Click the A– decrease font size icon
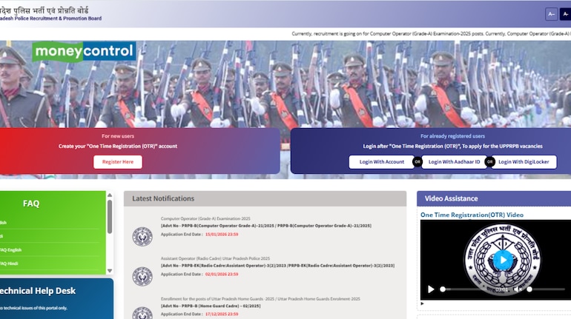Image resolution: width=571 pixels, height=319 pixels. pyautogui.click(x=551, y=14)
